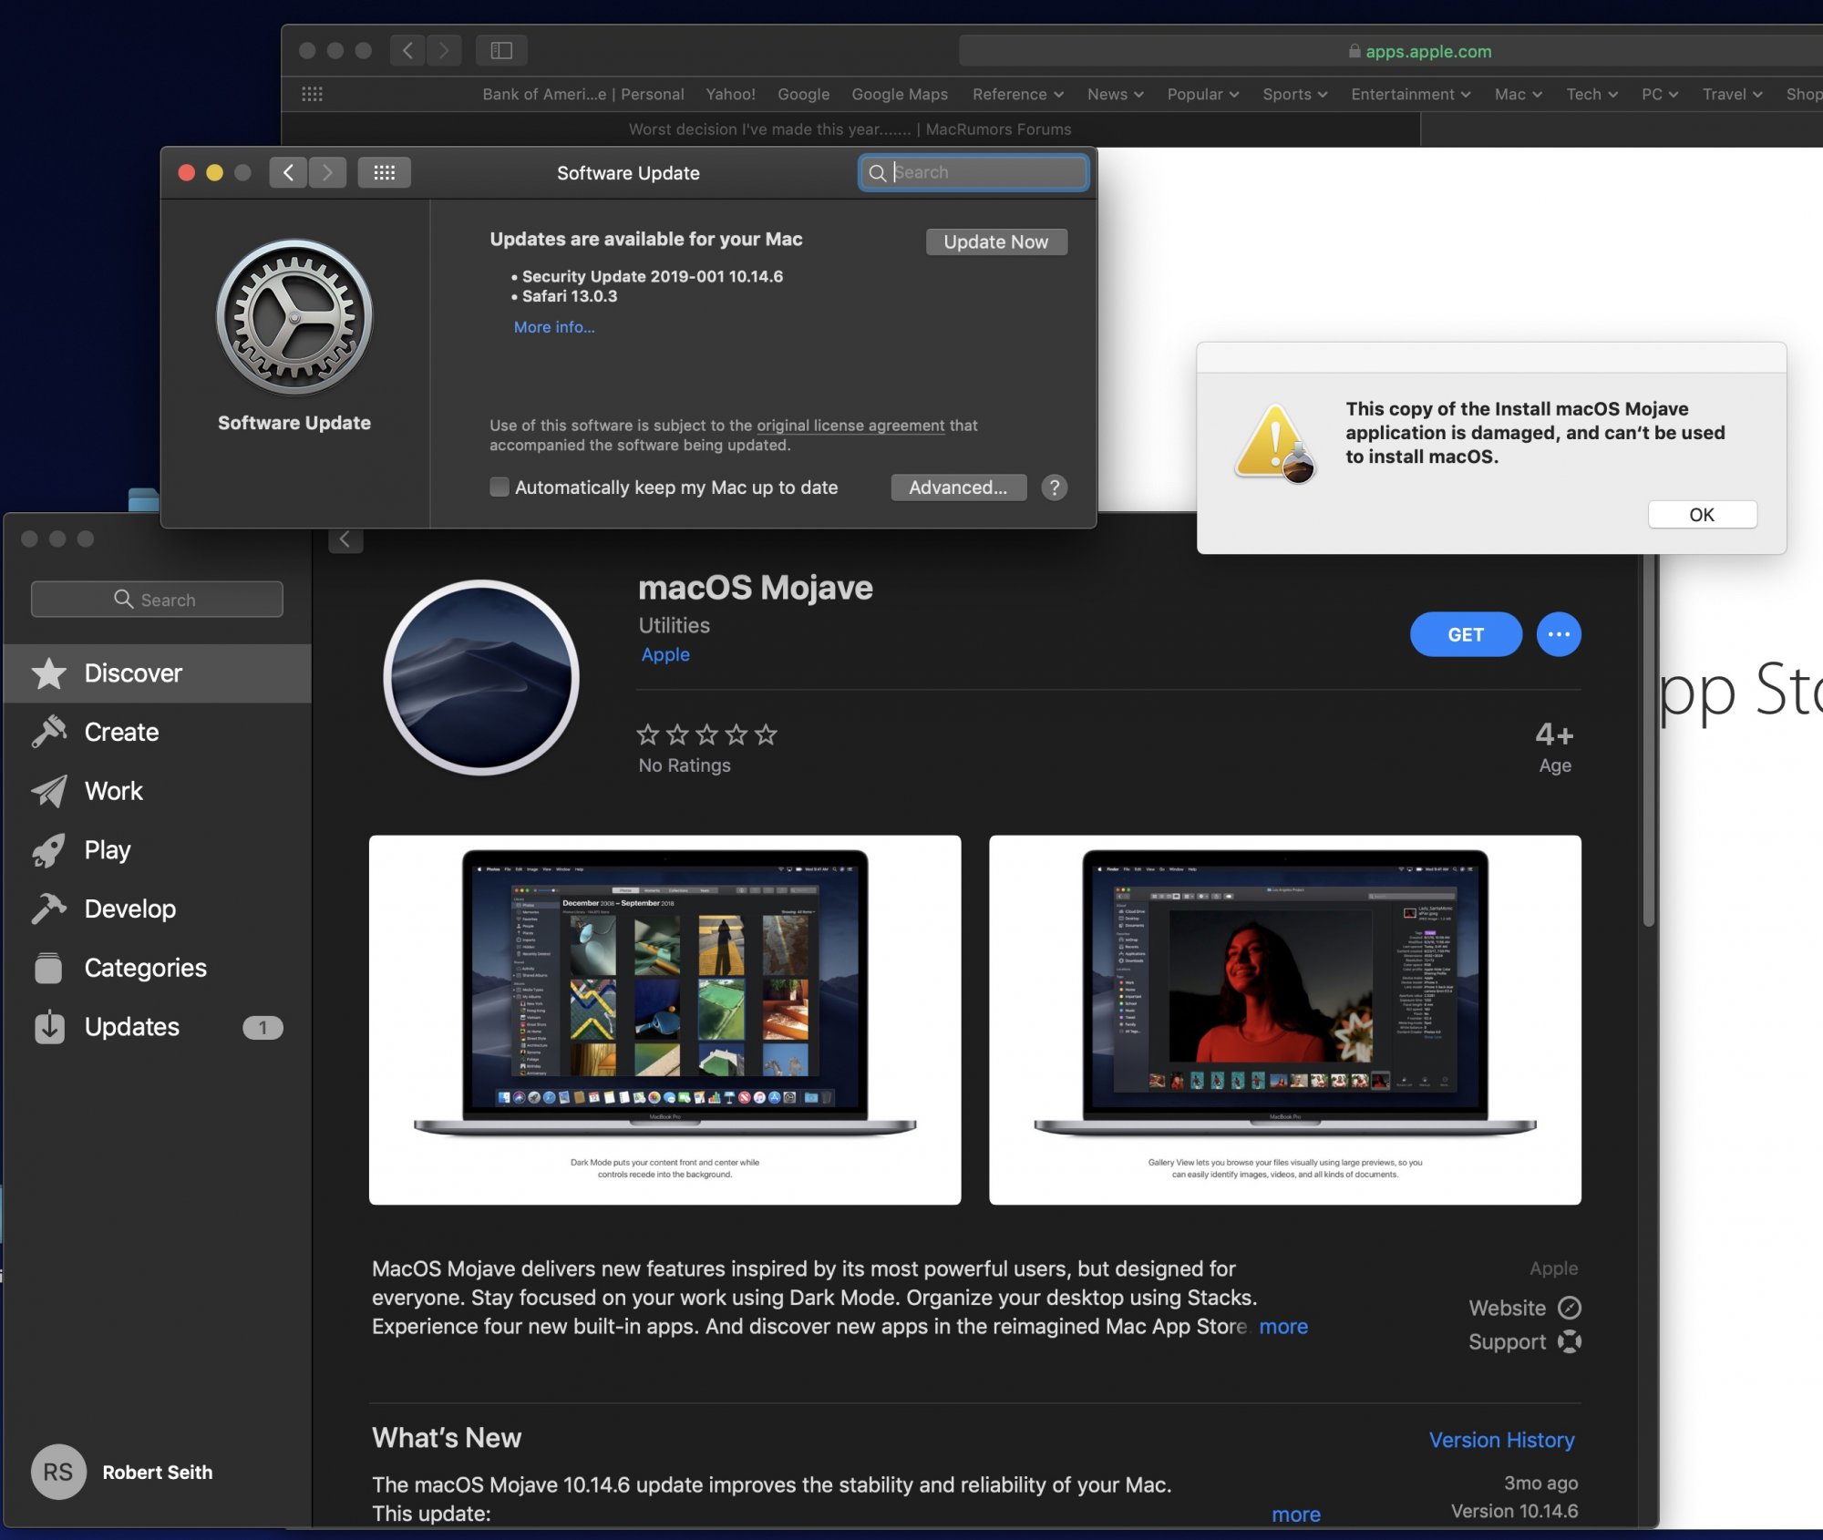The image size is (1823, 1540).
Task: Click Safari forward arrow button
Action: pyautogui.click(x=444, y=50)
